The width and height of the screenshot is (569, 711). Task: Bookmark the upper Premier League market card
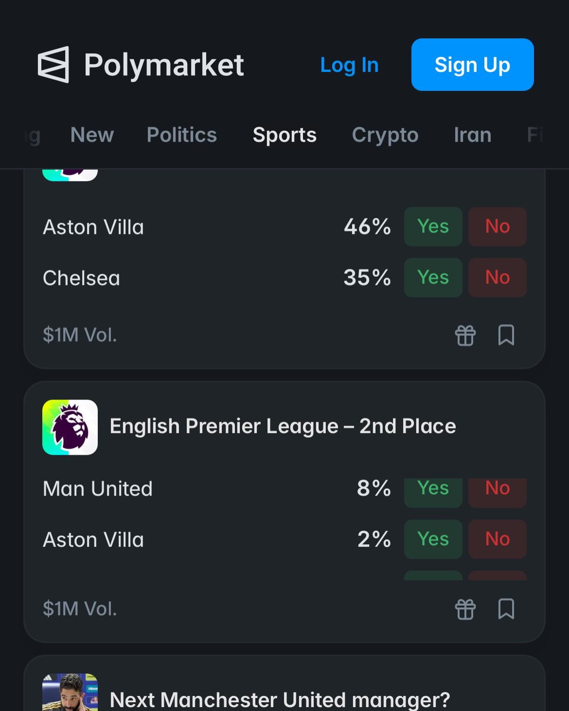[x=506, y=335]
